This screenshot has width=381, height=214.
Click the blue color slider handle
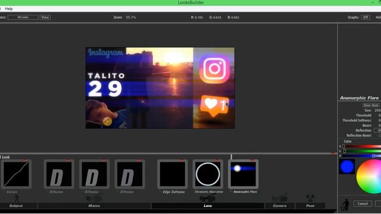[373, 156]
